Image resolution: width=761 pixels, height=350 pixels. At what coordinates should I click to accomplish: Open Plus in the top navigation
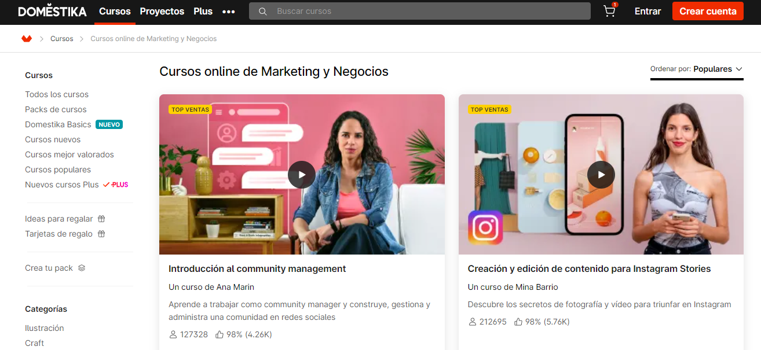(203, 12)
